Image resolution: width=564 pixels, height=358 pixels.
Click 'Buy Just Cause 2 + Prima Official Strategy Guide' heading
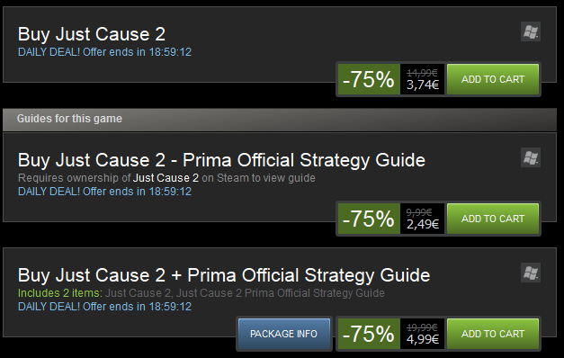pos(224,275)
